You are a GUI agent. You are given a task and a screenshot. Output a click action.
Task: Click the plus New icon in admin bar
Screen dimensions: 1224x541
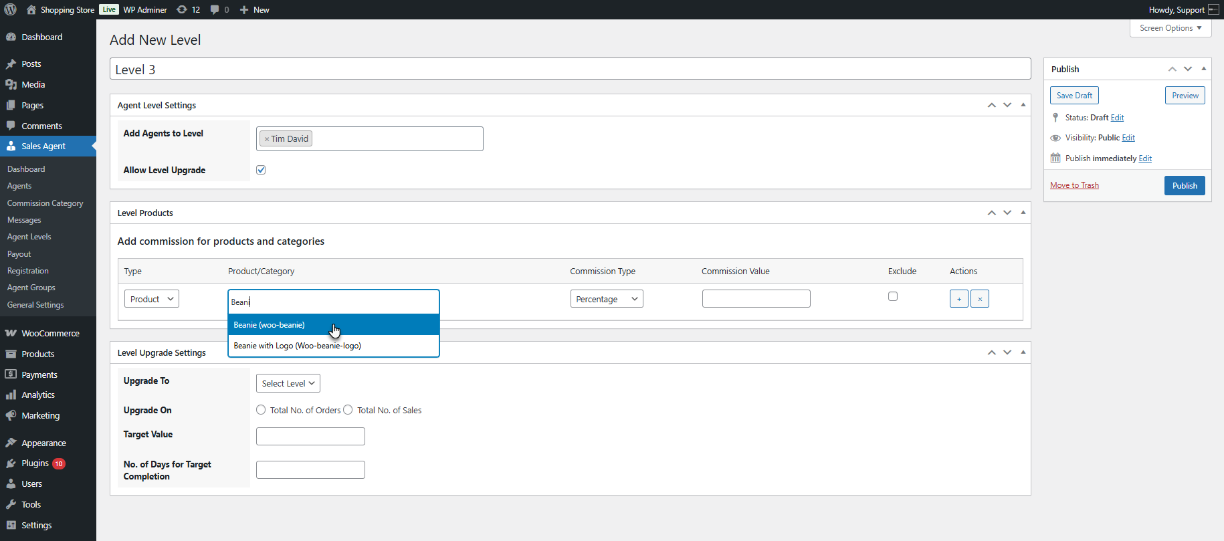coord(244,9)
